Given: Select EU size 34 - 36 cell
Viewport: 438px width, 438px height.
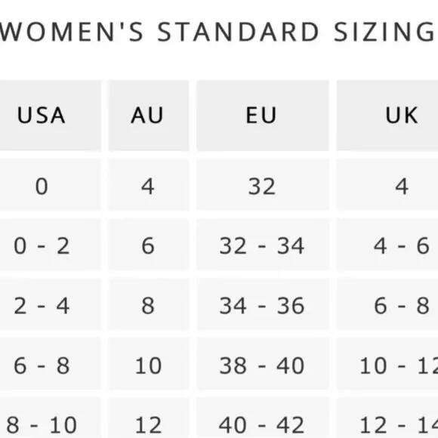Looking at the screenshot, I should point(263,304).
